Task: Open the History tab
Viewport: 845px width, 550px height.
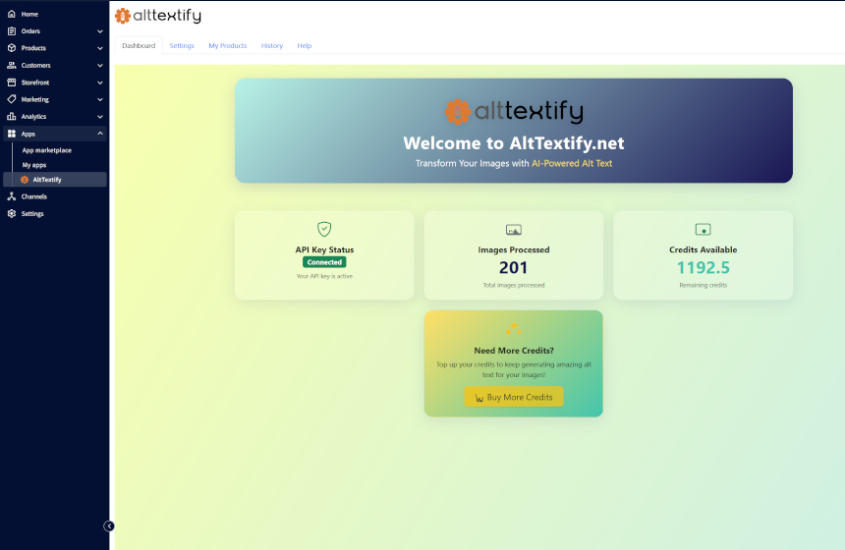Action: (x=271, y=46)
